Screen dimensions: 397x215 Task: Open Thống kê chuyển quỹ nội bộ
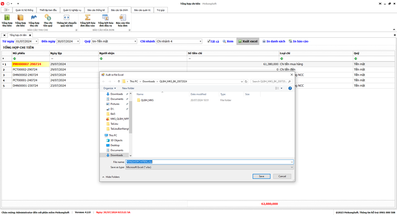66,21
